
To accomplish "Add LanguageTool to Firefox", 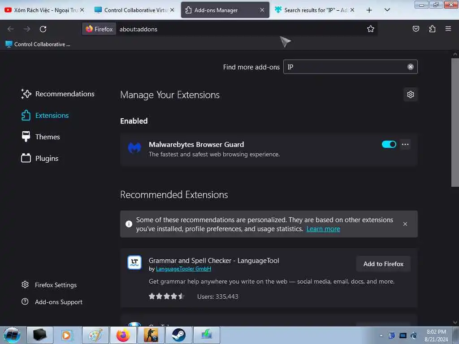I will (x=383, y=264).
